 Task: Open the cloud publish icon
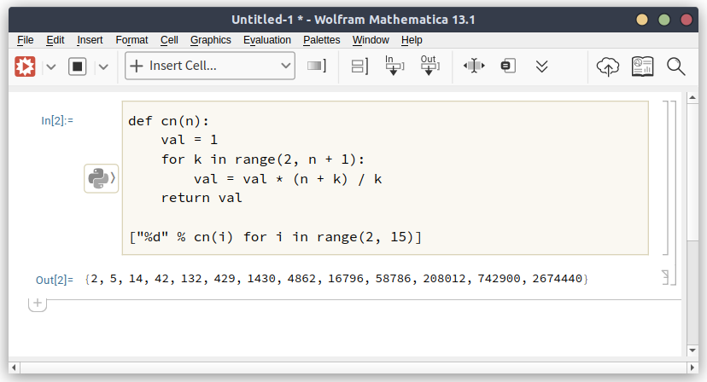tap(607, 67)
